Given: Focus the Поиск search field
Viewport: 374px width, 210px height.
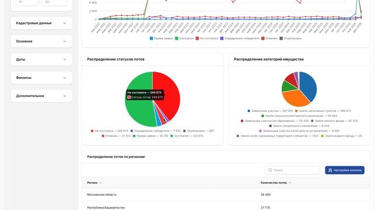Looking at the screenshot, I should pos(292,170).
